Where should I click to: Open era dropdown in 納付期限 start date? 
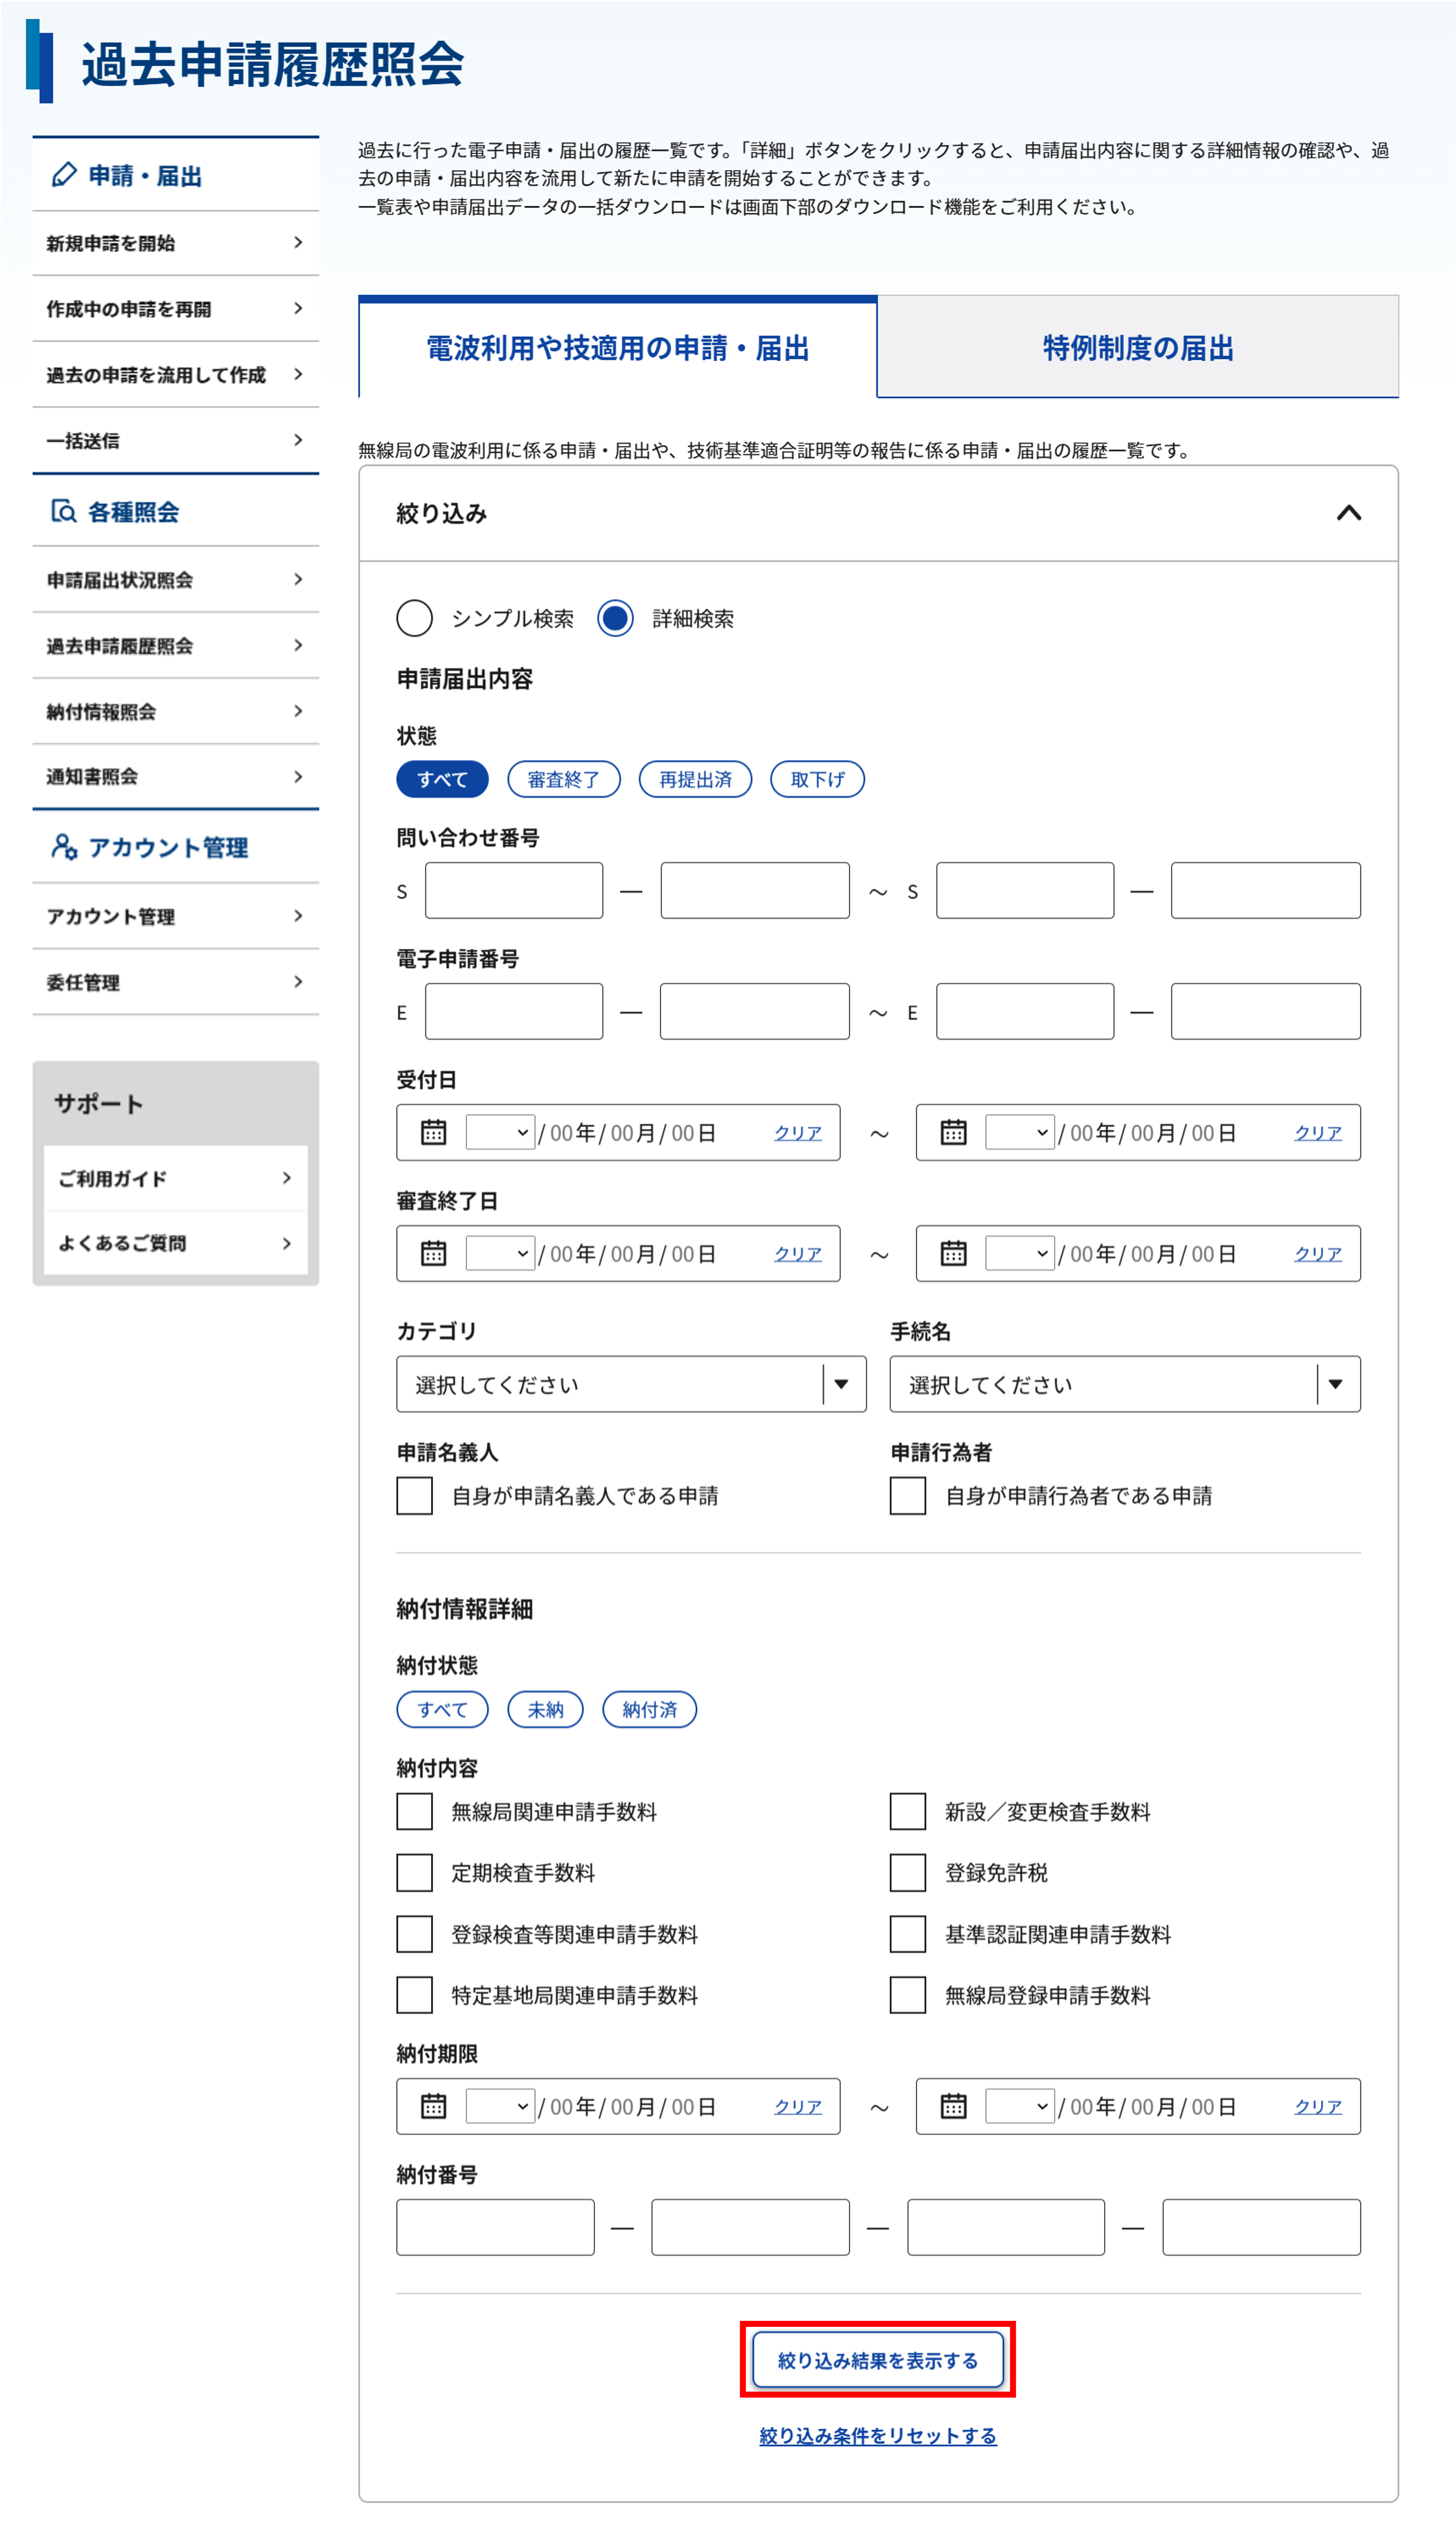point(500,2106)
